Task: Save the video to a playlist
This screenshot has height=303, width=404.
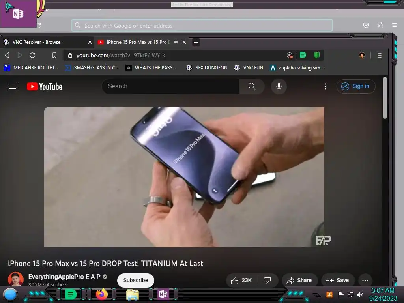Action: pos(338,281)
